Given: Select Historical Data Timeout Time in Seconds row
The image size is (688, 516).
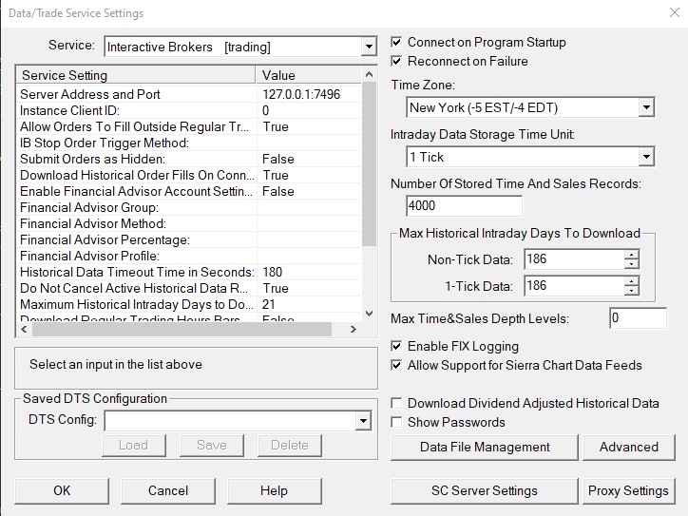Looking at the screenshot, I should pos(189,272).
